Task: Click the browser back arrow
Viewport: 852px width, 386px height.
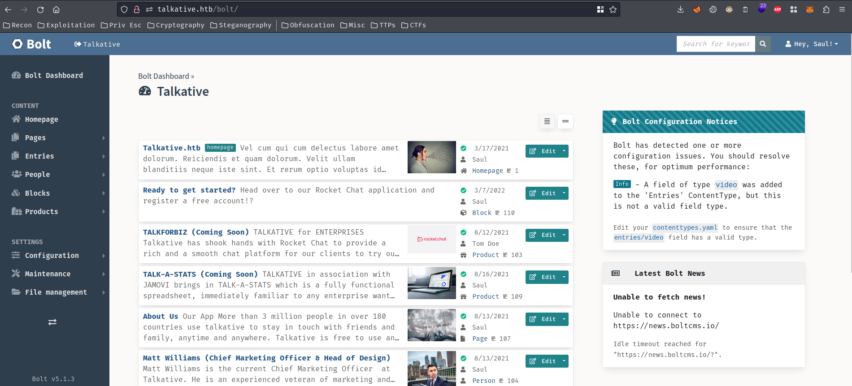Action: (x=8, y=9)
